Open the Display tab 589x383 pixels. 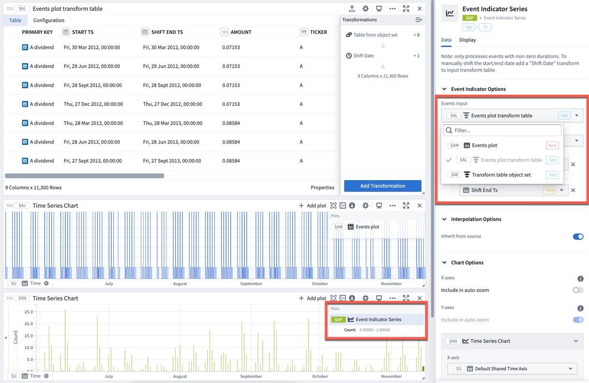pos(467,40)
